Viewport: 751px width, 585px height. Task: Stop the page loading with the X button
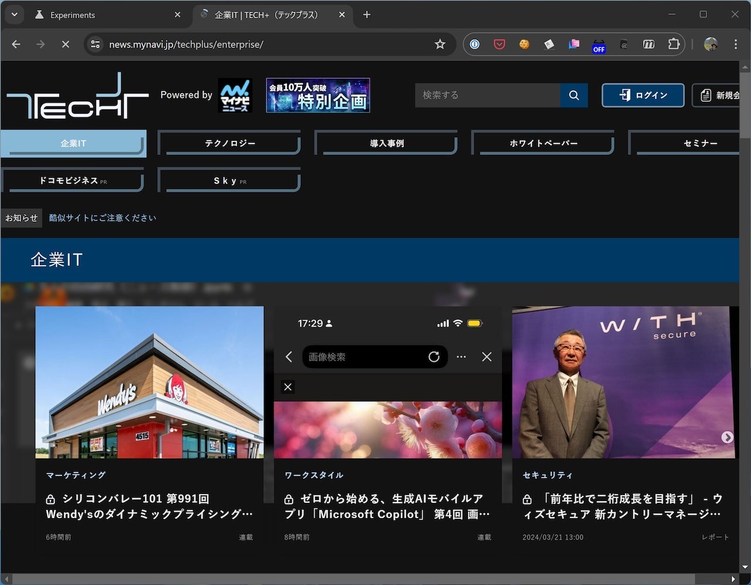(x=65, y=44)
